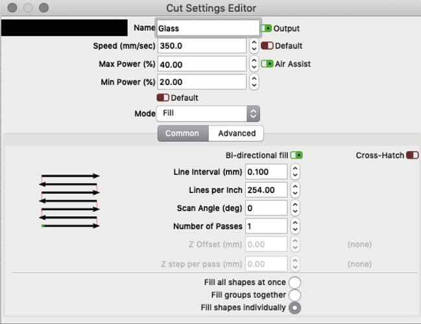Switch to the Common tab
Viewport: 421px width, 324px height.
point(182,133)
